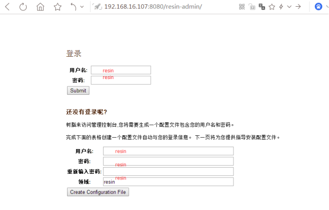Select the 重新输入密码 input field
The width and height of the screenshot is (329, 210).
[168, 171]
